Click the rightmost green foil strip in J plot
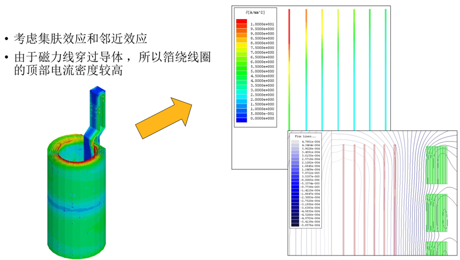460x260 pixels. tap(385, 69)
